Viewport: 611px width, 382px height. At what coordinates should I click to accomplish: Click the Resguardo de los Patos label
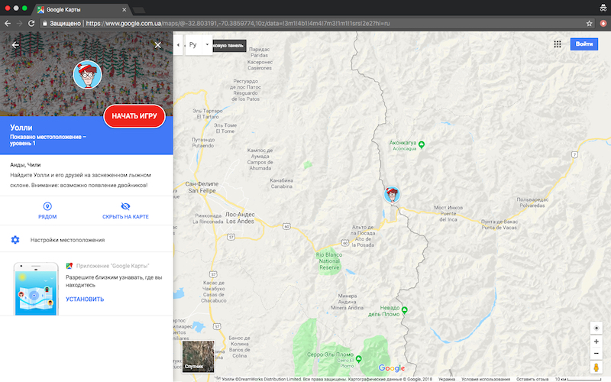[246, 90]
